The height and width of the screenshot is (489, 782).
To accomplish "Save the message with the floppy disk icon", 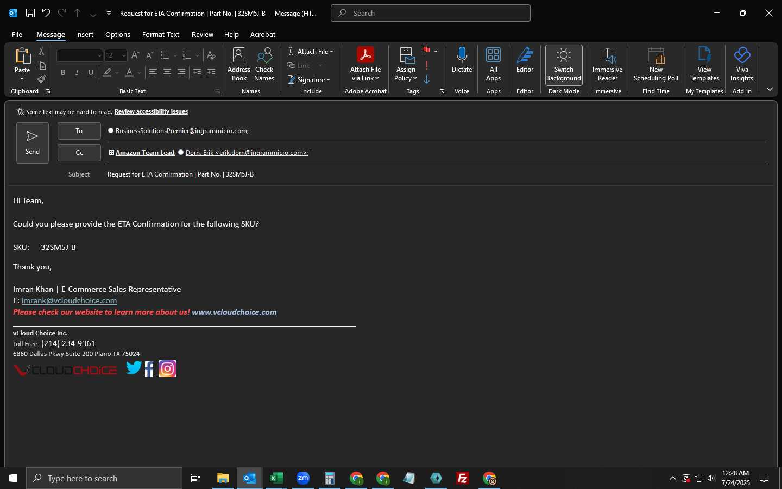I will coord(30,13).
